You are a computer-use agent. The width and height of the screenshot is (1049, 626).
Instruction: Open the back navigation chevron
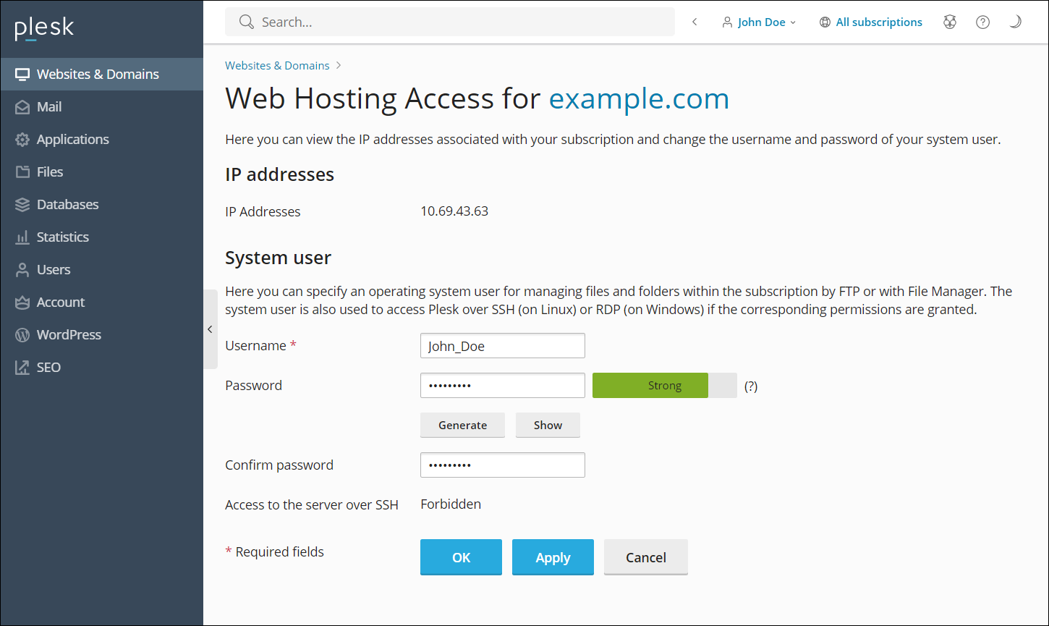point(694,22)
